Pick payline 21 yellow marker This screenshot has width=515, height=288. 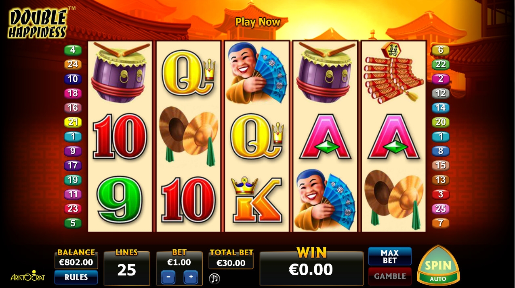point(73,122)
